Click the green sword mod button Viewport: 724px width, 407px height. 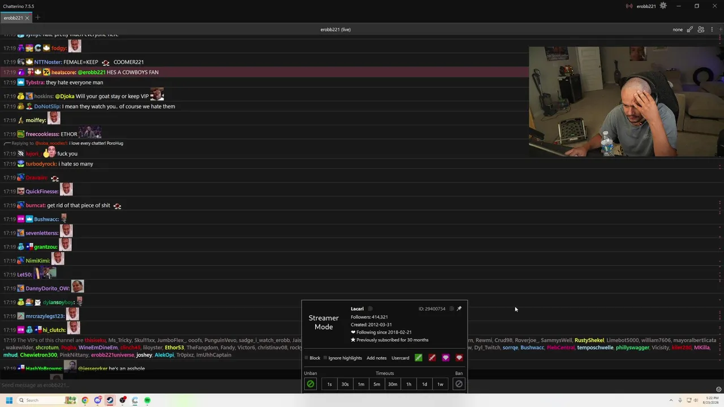click(419, 358)
